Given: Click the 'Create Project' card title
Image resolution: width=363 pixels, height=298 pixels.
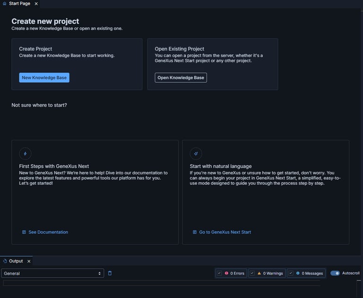Looking at the screenshot, I should tap(35, 49).
